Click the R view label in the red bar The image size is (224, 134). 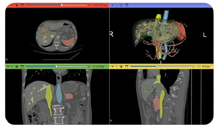[12, 5]
